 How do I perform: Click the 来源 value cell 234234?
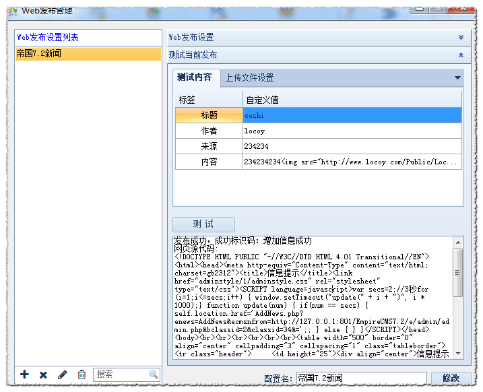[352, 146]
